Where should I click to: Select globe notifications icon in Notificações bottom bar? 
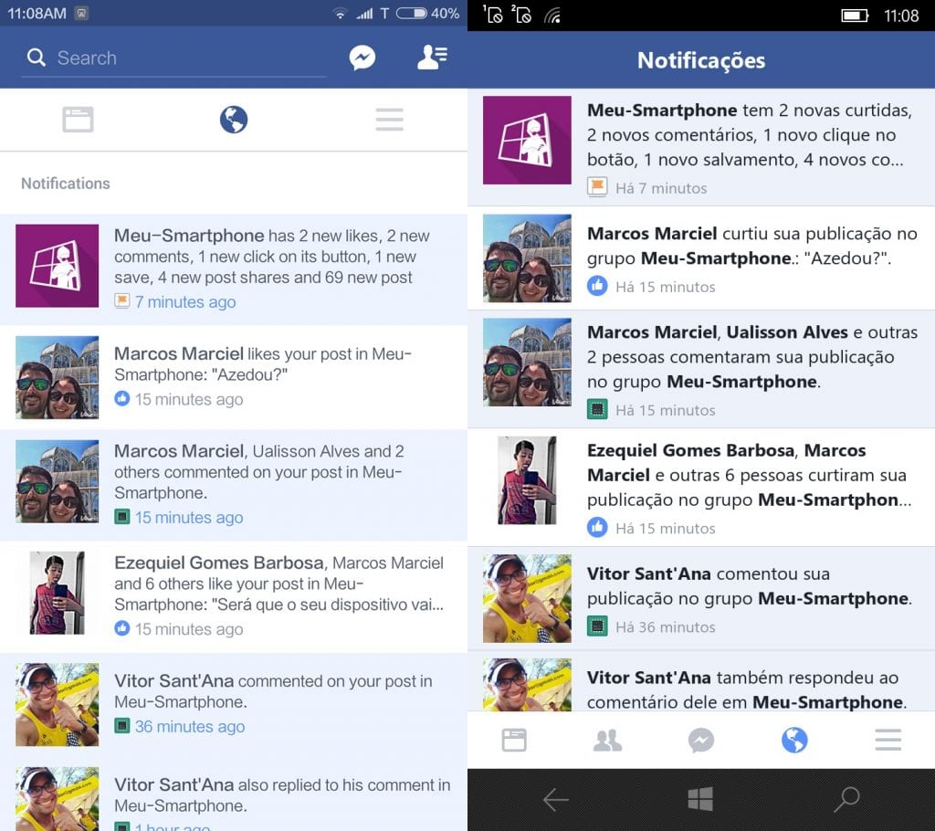[794, 741]
